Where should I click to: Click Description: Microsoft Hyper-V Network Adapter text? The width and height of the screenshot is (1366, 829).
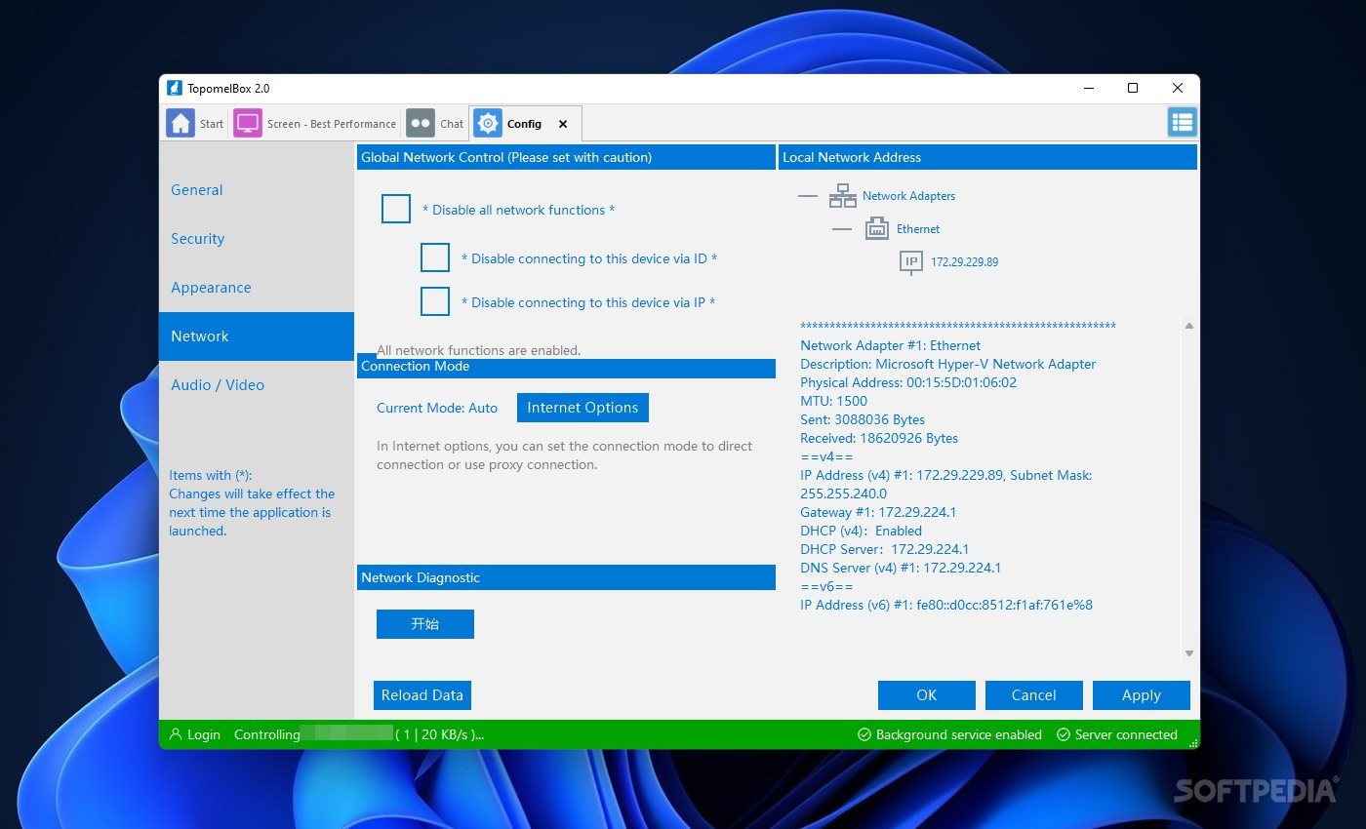click(x=947, y=364)
